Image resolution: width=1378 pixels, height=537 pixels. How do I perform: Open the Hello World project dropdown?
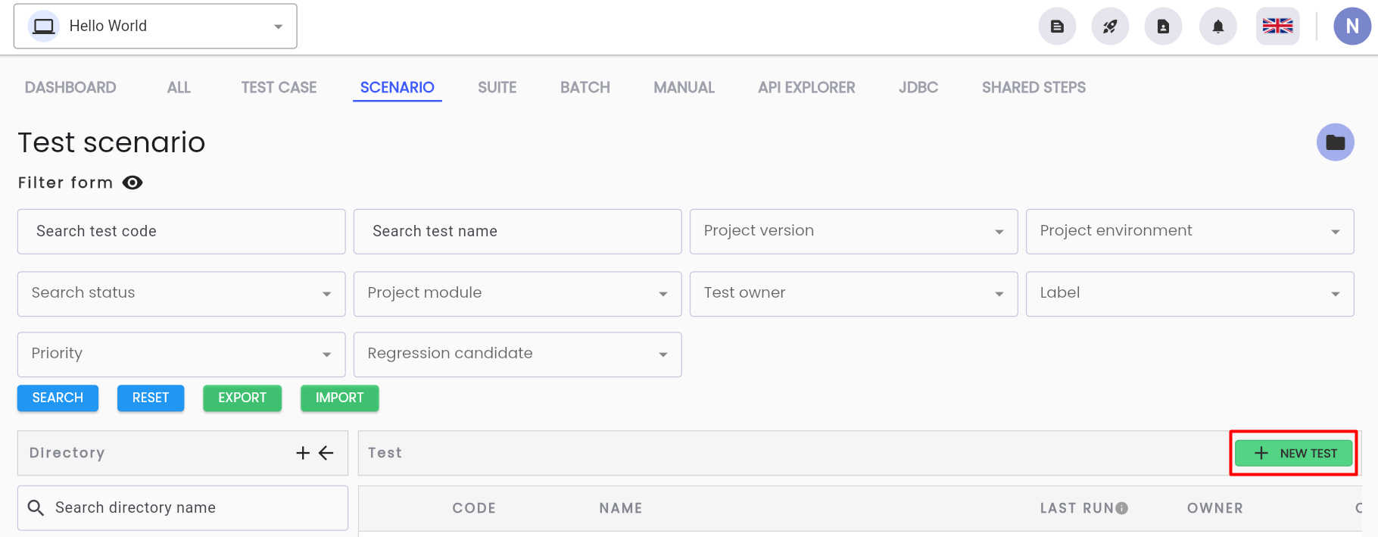click(x=155, y=27)
